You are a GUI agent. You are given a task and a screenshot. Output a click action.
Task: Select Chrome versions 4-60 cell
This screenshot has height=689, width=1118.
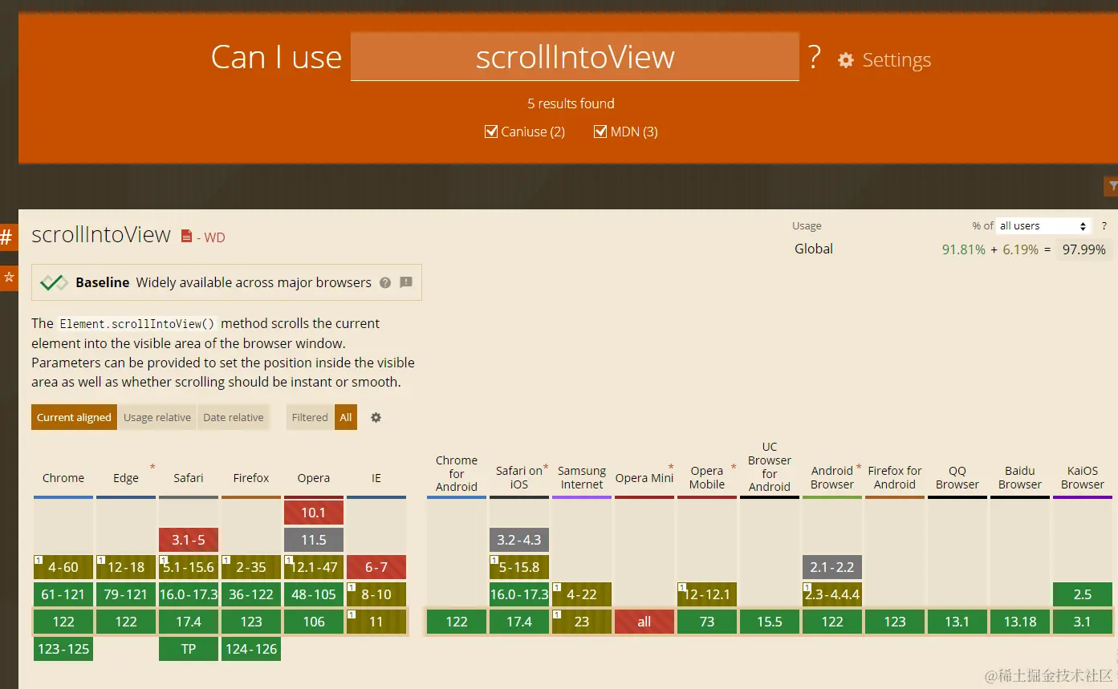coord(63,567)
